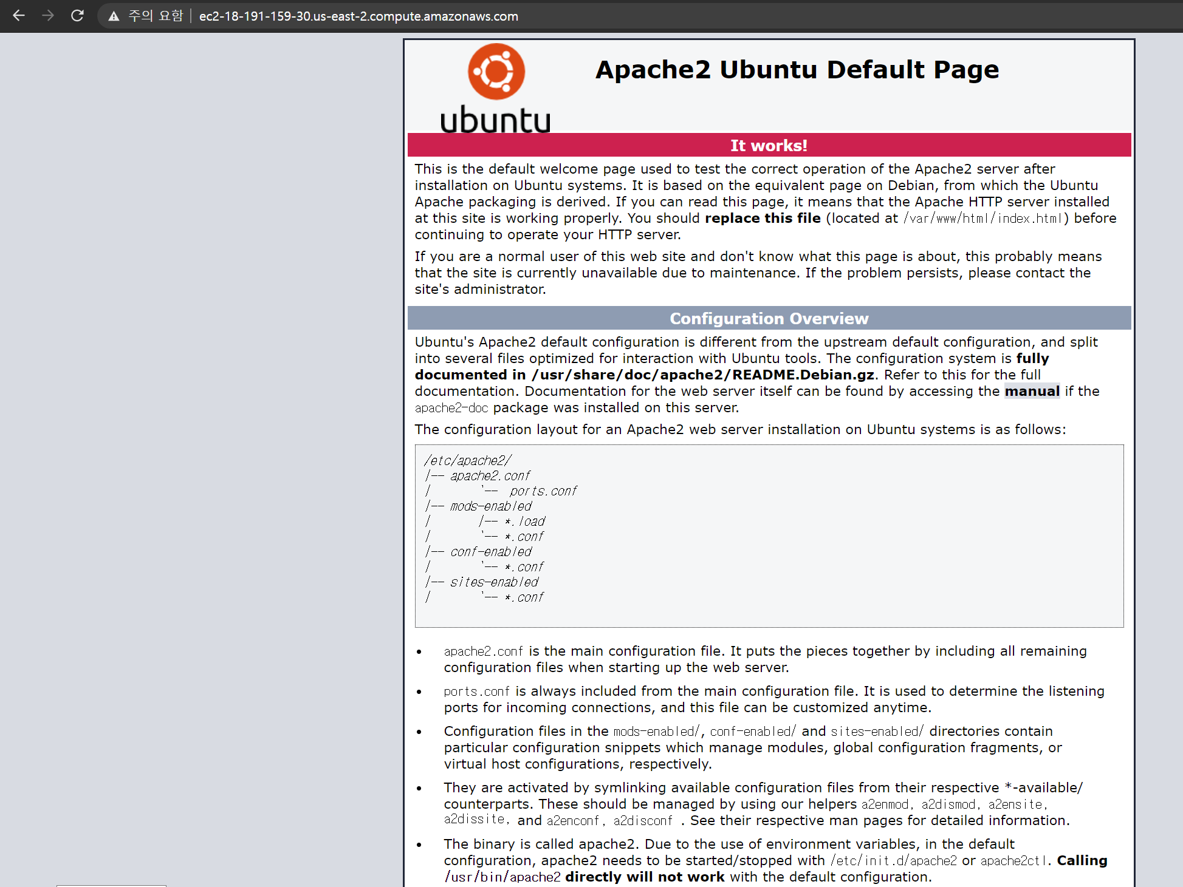Click the 'a2enmod' helper name

tap(885, 804)
